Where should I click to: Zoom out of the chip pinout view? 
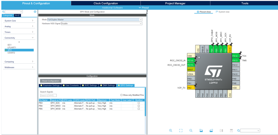pyautogui.click(x=191, y=131)
